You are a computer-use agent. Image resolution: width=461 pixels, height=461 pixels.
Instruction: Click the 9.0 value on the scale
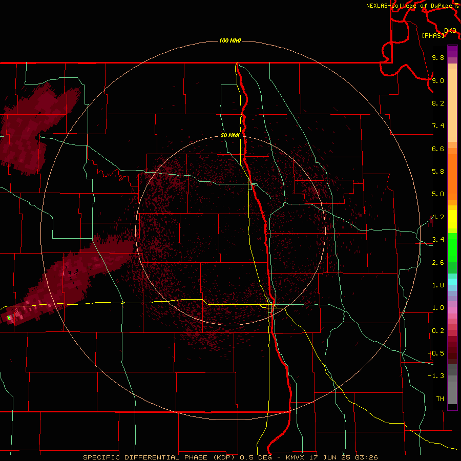click(438, 80)
